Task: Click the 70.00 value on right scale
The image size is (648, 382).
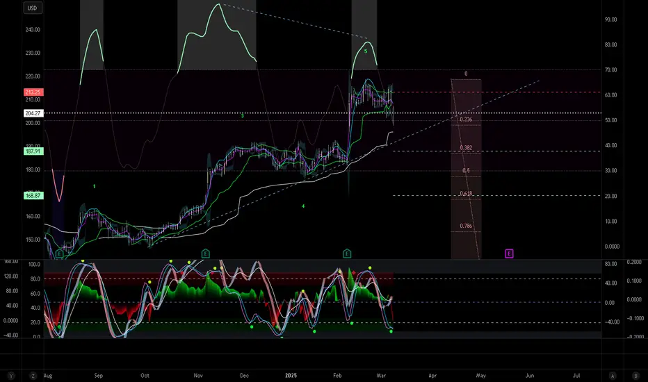Action: click(x=611, y=70)
